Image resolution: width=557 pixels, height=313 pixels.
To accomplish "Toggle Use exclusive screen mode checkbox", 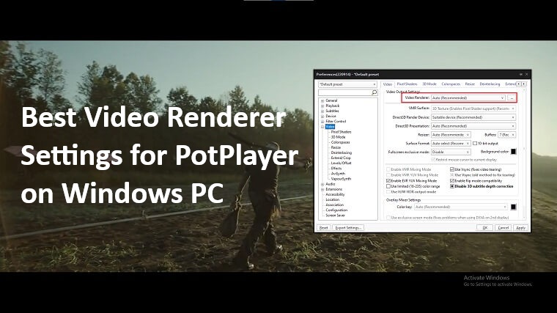I will tap(388, 218).
